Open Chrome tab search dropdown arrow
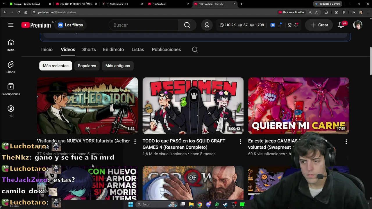Screen dimensions: 372x209 coord(5,4)
